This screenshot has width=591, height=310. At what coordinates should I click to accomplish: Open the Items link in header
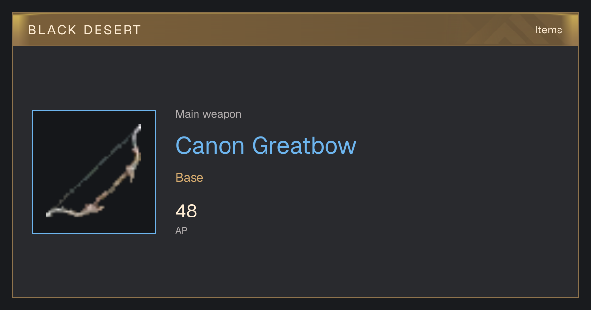coord(548,30)
